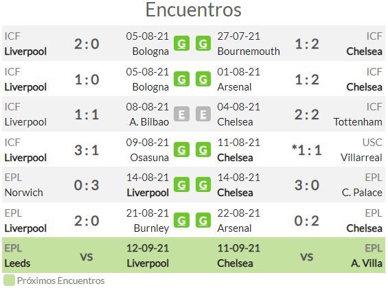Image resolution: width=388 pixels, height=288 pixels.
Task: Click Liverpool's G badge for Norwich 0:3
Action: 181,184
